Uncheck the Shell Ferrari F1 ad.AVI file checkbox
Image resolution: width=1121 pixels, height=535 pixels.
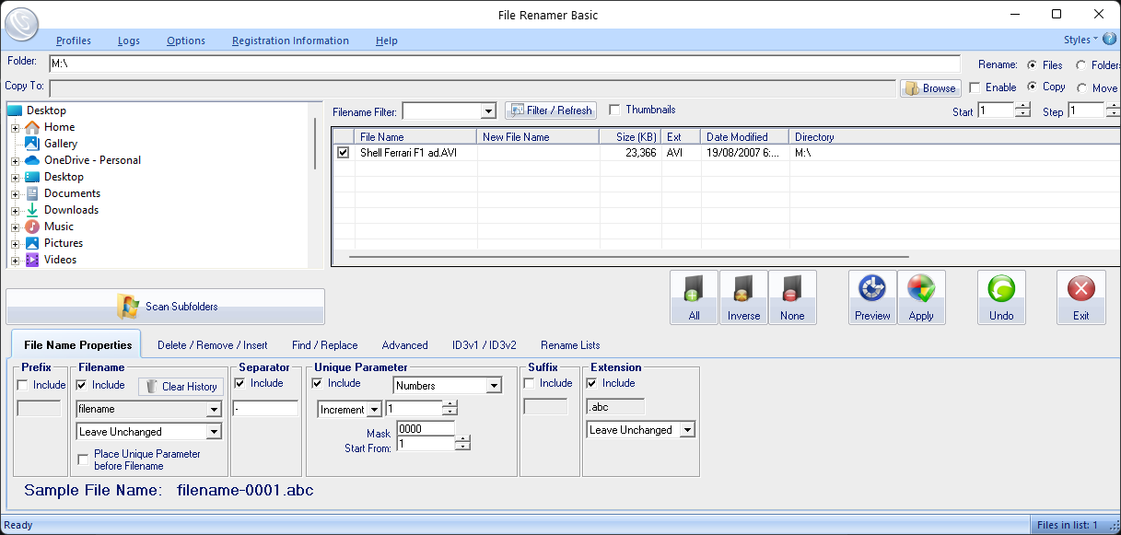(344, 153)
